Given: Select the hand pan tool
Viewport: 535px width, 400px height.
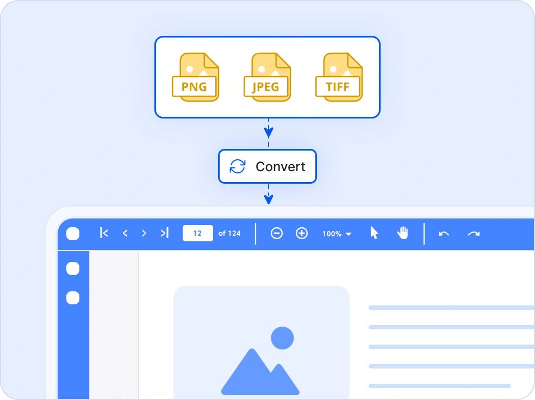Looking at the screenshot, I should point(402,233).
